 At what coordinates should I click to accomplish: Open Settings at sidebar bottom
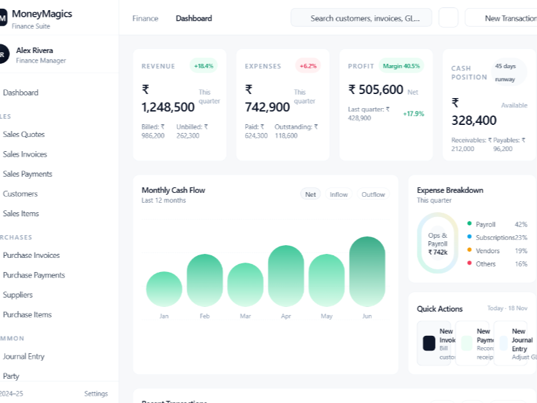(96, 394)
